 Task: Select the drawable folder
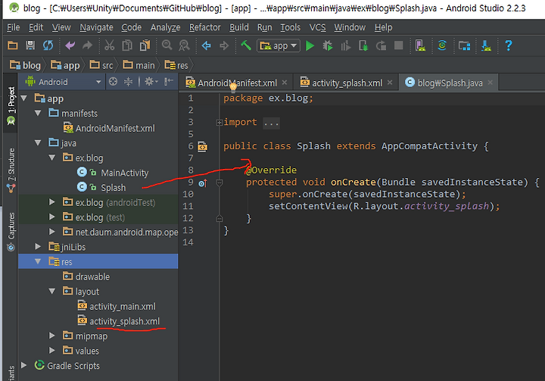[92, 276]
